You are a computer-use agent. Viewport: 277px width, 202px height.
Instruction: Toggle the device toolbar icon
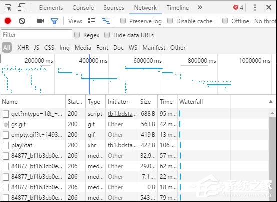(x=21, y=7)
